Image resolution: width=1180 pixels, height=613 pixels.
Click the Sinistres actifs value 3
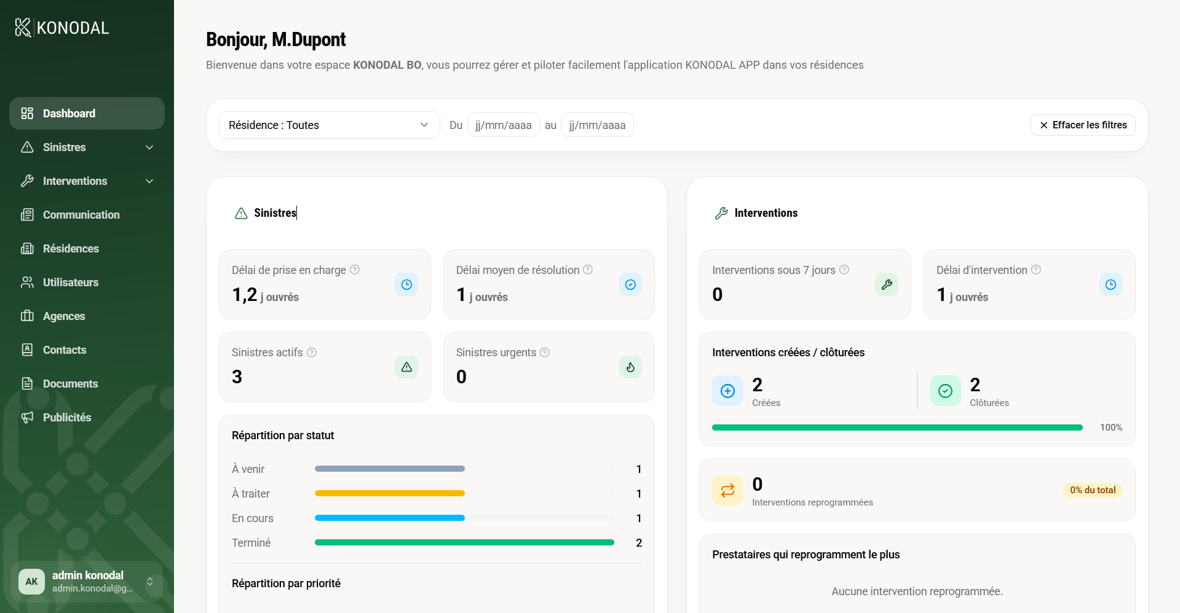[x=237, y=377]
